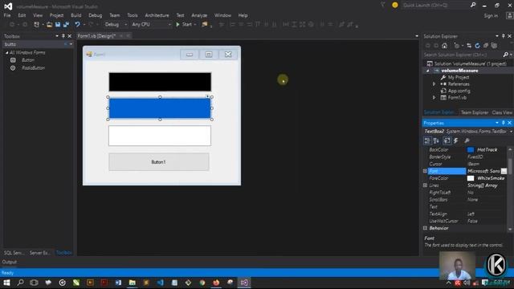
Task: Expand the References node
Action: click(x=434, y=84)
